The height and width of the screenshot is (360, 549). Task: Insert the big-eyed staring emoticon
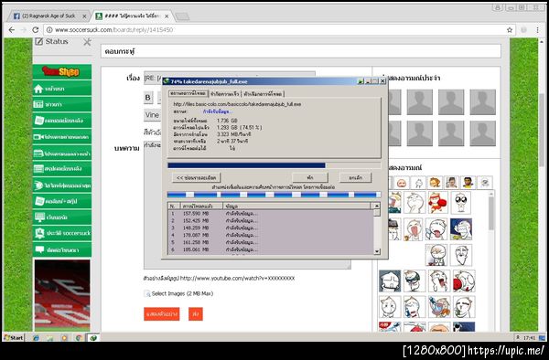click(x=461, y=202)
